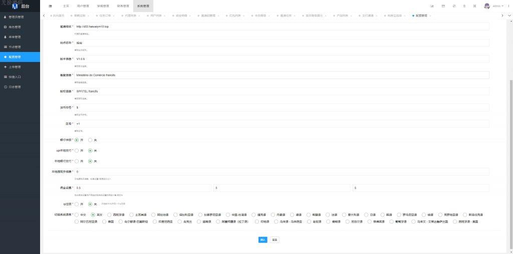Turn 本地银行支付 on with 开 radio
This screenshot has width=513, height=254.
(x=77, y=161)
